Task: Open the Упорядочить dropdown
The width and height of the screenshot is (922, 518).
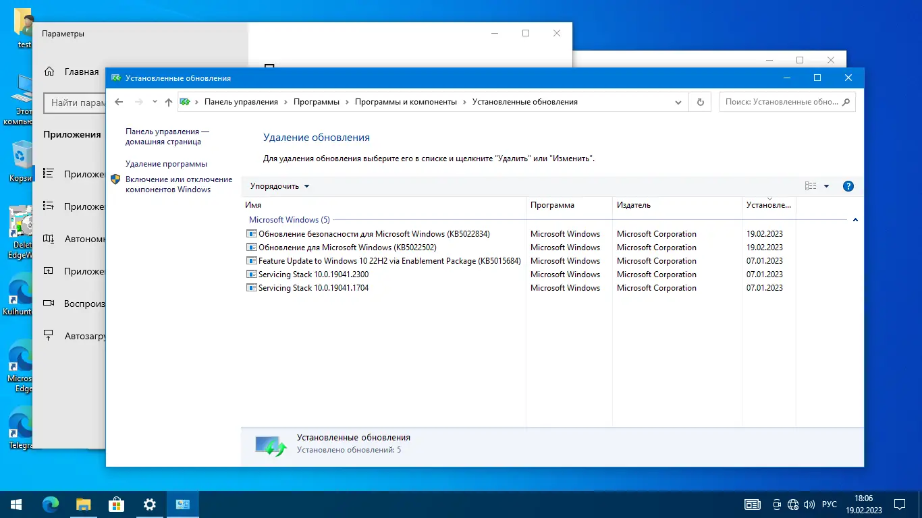Action: pos(279,185)
